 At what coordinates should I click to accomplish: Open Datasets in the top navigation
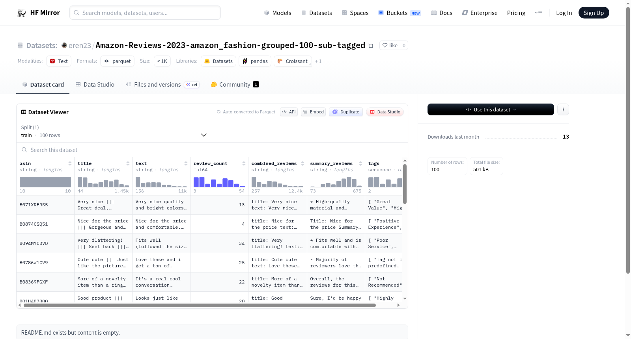point(316,13)
